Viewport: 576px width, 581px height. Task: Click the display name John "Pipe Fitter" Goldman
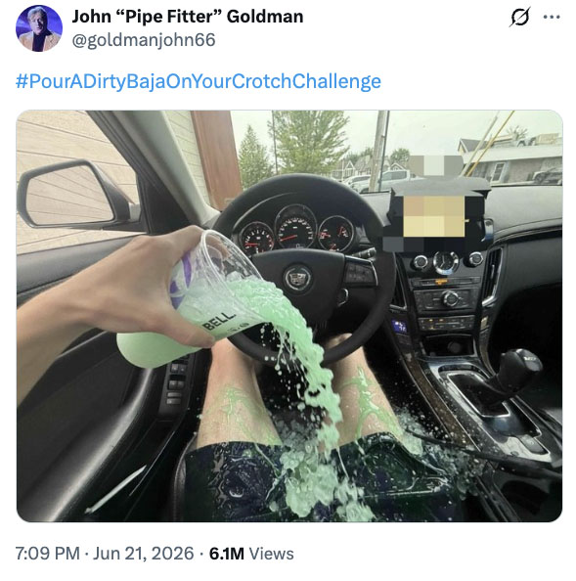pyautogui.click(x=188, y=17)
